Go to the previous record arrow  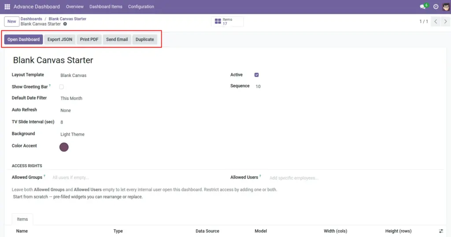pos(436,21)
